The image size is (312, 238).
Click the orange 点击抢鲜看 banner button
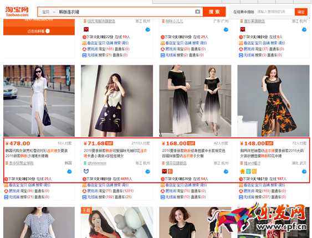point(39,31)
